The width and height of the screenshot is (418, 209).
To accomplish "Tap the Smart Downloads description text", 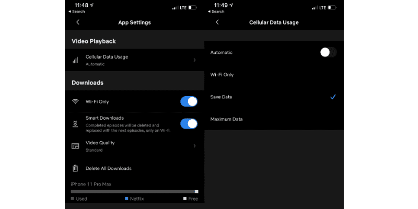I will pos(128,127).
